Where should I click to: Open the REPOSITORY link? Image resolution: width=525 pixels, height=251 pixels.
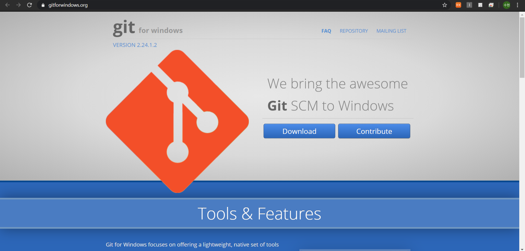tap(354, 31)
